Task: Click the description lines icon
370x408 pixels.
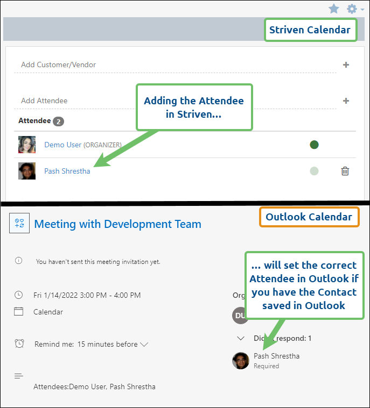Action: (x=19, y=376)
